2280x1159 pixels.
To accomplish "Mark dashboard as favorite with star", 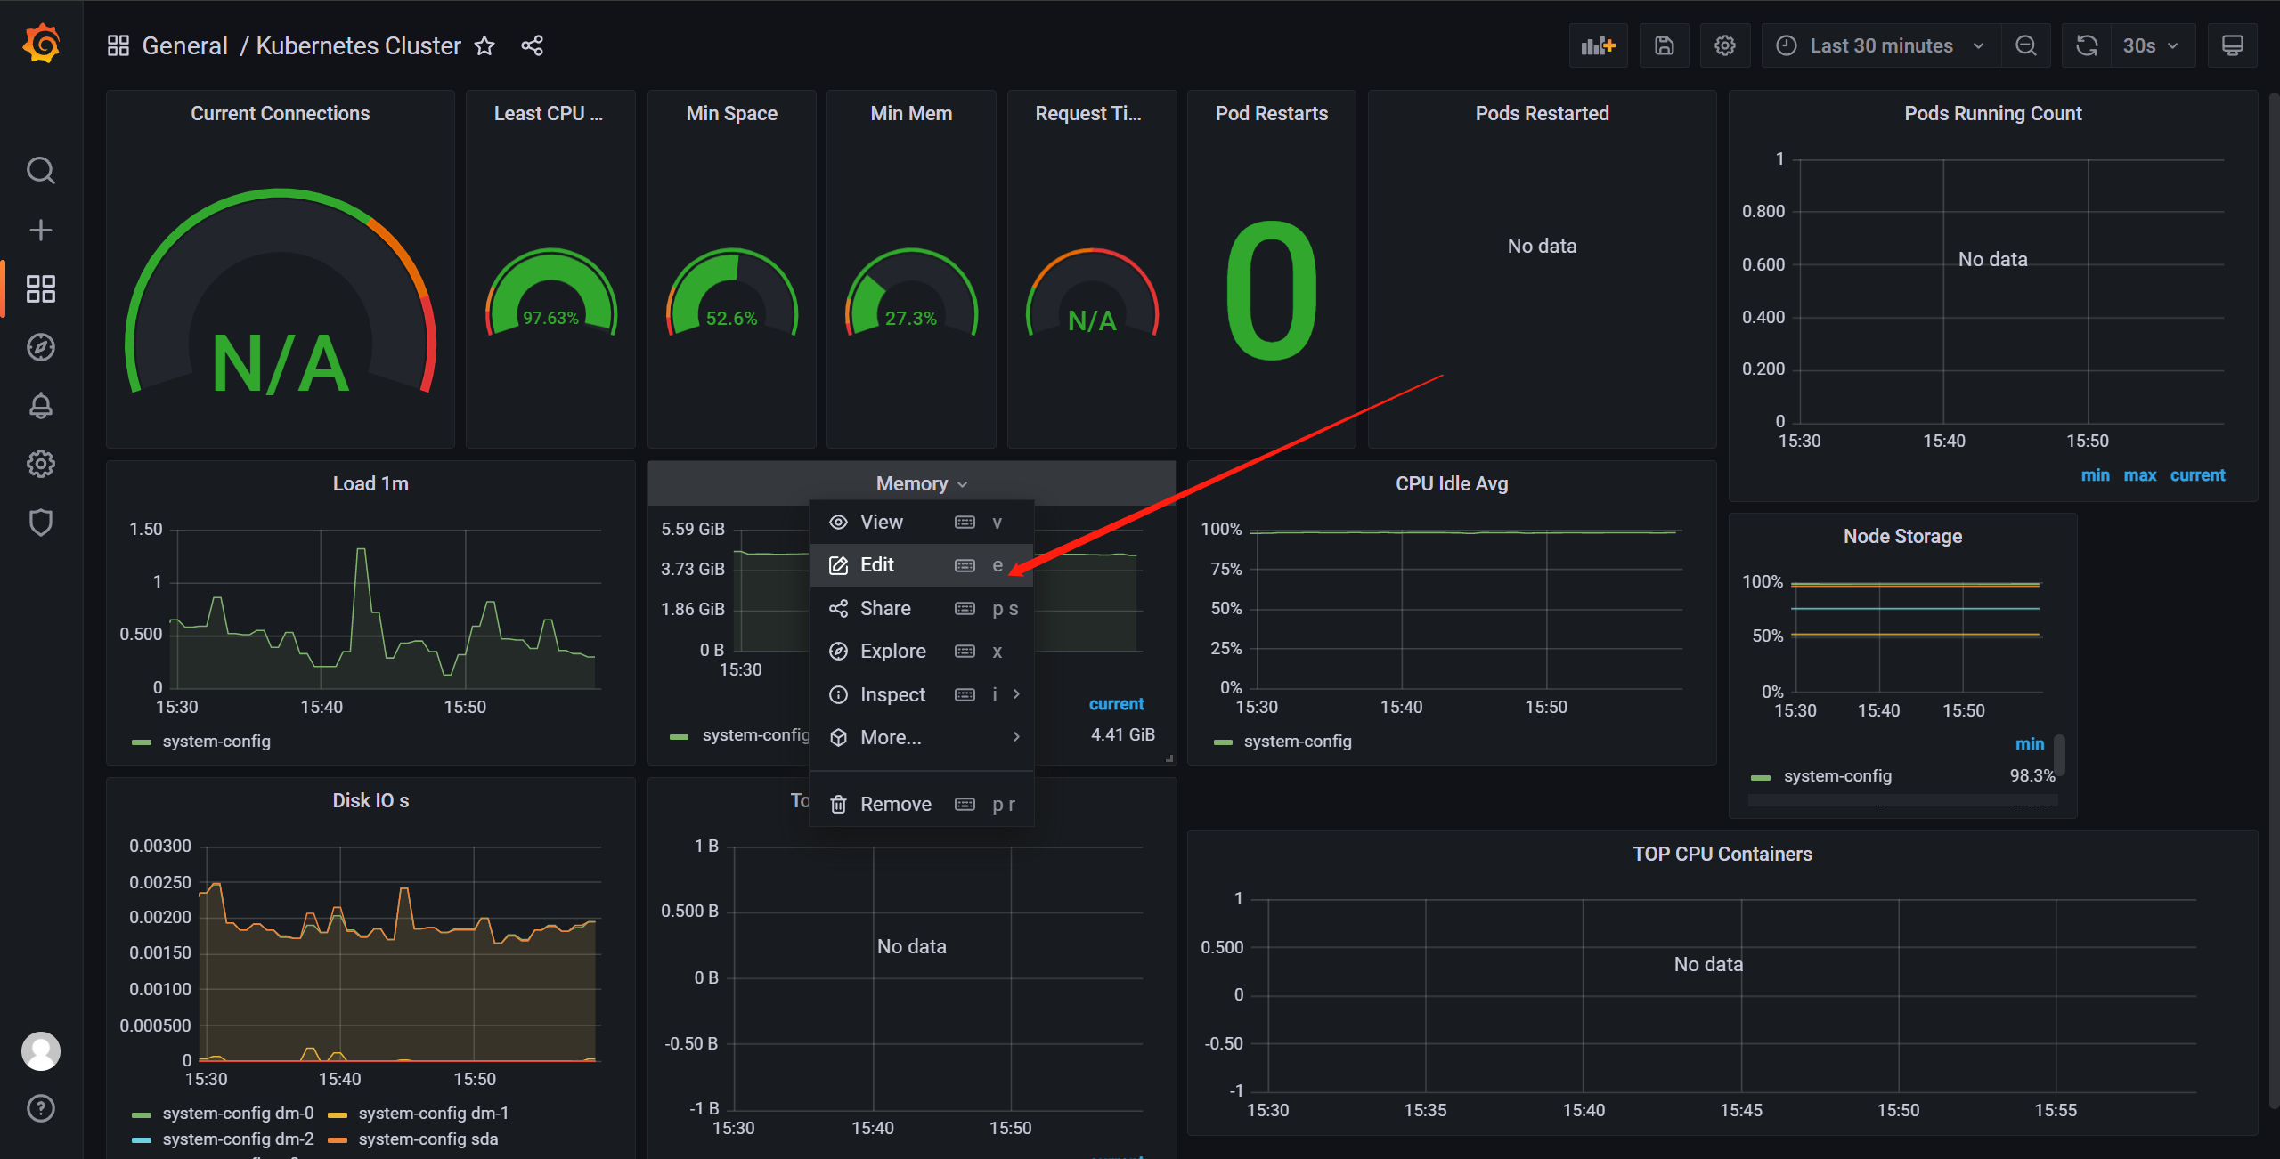I will point(484,45).
